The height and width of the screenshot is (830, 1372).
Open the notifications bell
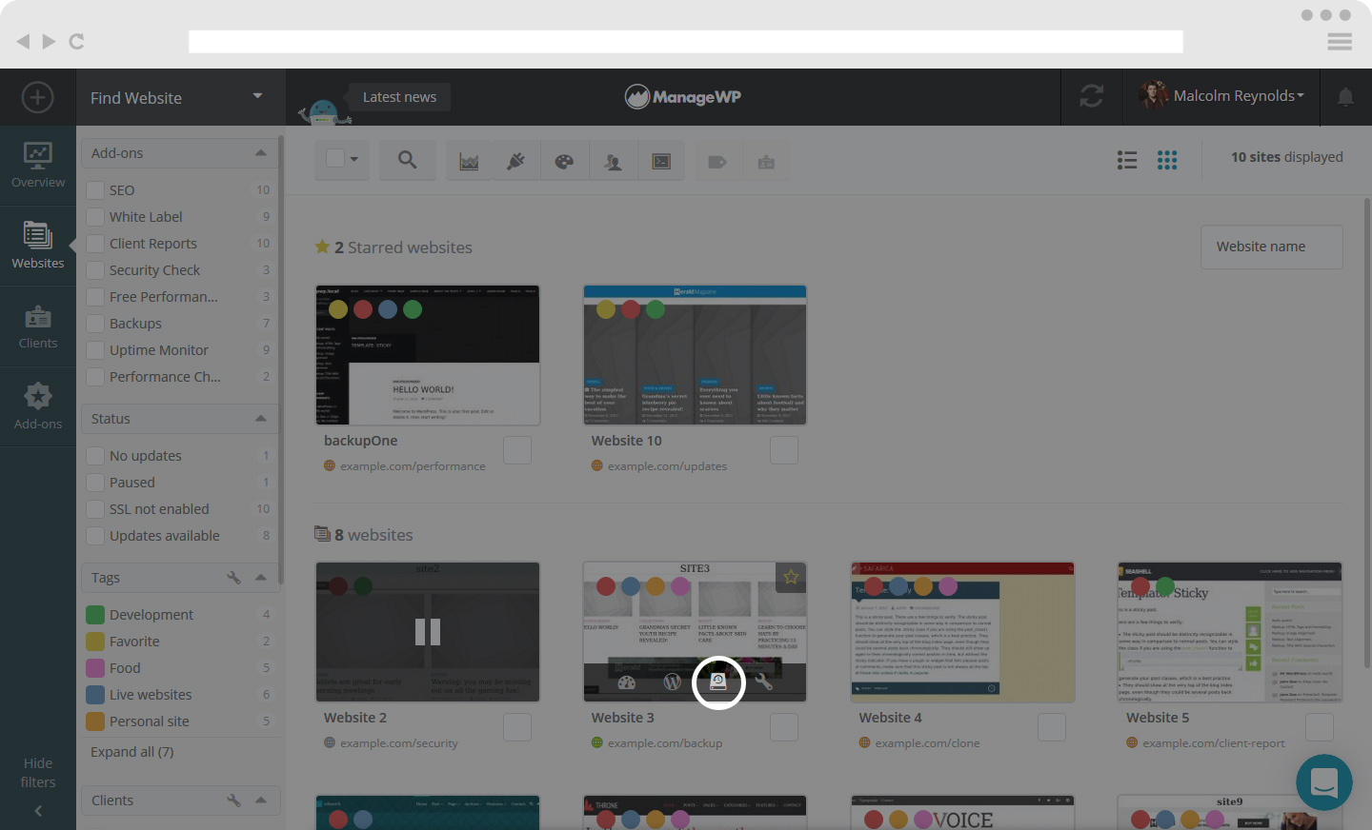[1345, 96]
